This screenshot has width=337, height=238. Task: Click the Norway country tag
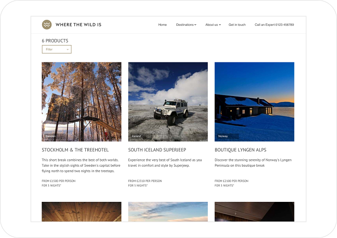[223, 136]
